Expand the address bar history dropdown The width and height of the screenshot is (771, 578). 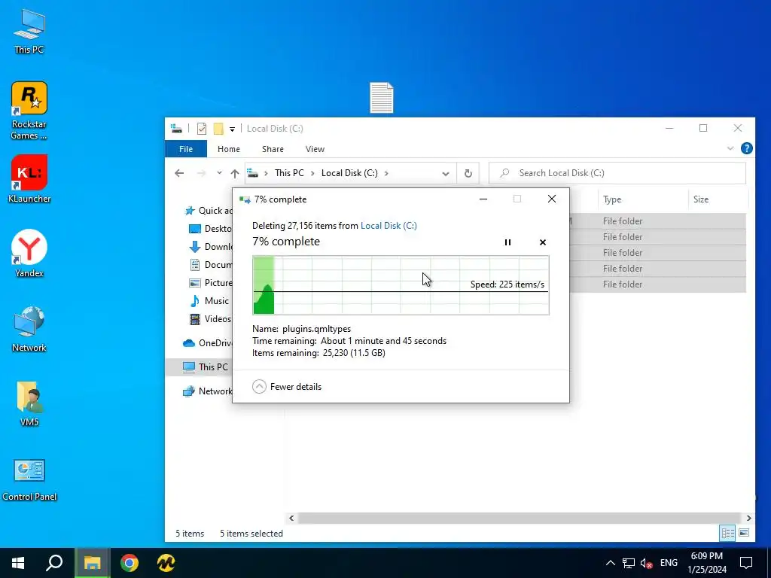click(446, 174)
